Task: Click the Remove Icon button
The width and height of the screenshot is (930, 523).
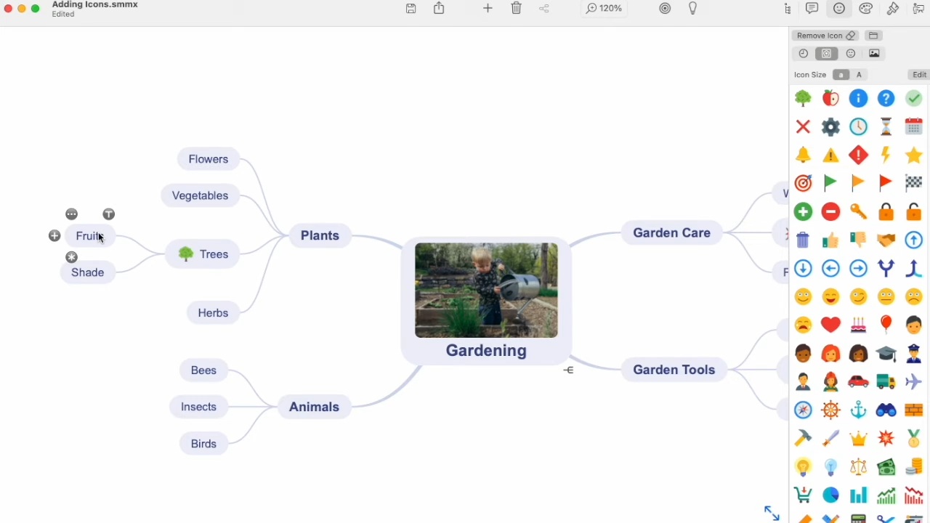Action: (825, 36)
